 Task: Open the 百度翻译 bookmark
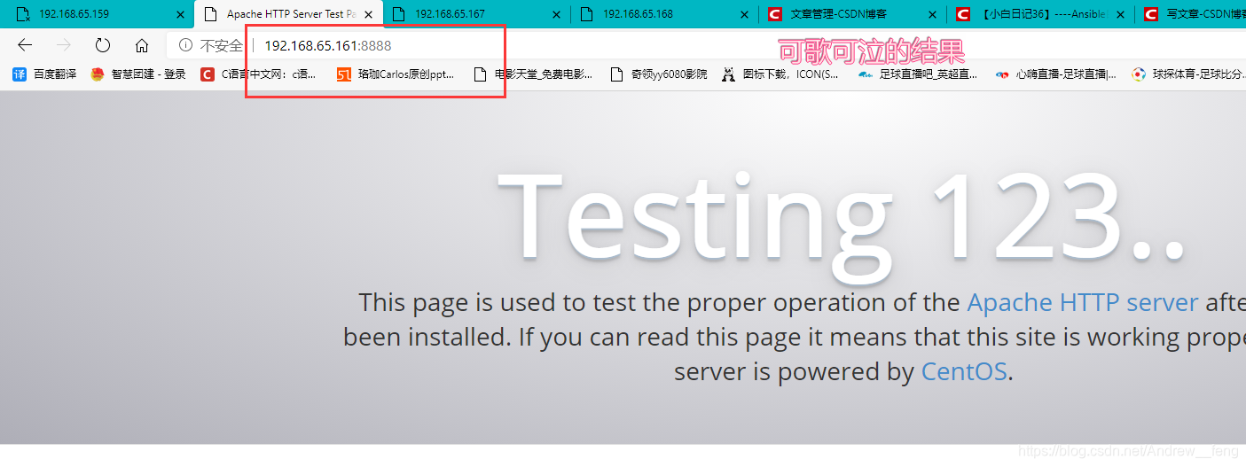coord(44,74)
